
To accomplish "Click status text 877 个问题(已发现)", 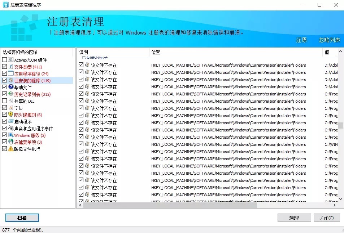I will [23, 230].
